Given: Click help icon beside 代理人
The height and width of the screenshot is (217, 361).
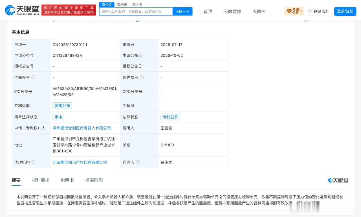Looking at the screenshot, I should pyautogui.click(x=138, y=162).
